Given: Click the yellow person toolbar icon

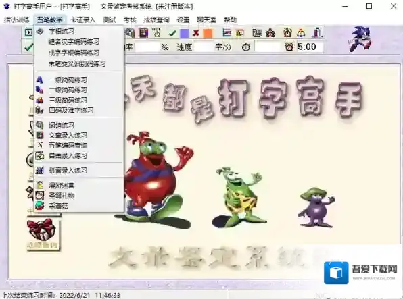Looking at the screenshot, I should 301,33.
